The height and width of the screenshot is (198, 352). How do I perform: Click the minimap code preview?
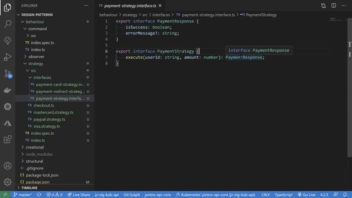[335, 20]
